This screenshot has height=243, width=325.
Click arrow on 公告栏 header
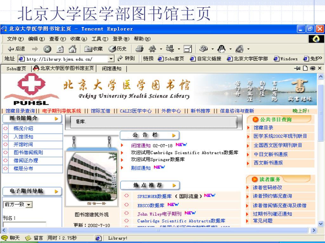point(174,135)
